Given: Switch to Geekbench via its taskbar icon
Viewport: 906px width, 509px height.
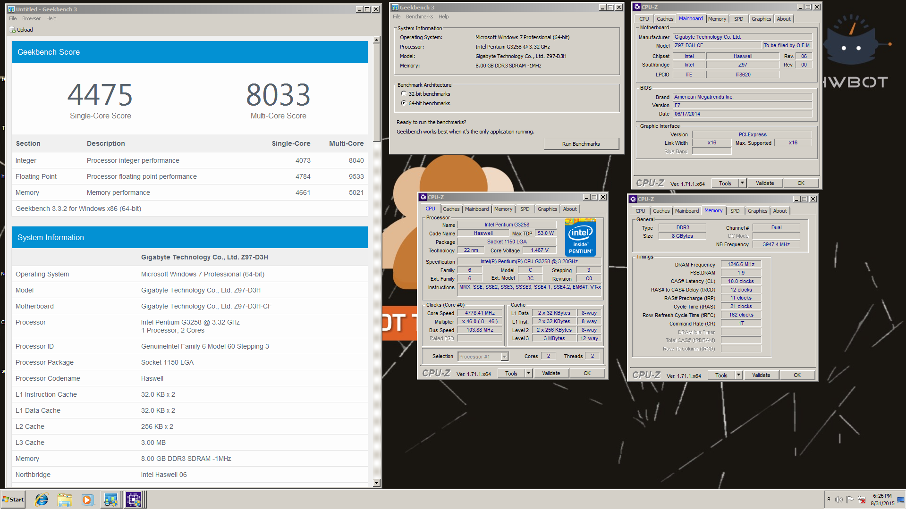Looking at the screenshot, I should [x=111, y=500].
